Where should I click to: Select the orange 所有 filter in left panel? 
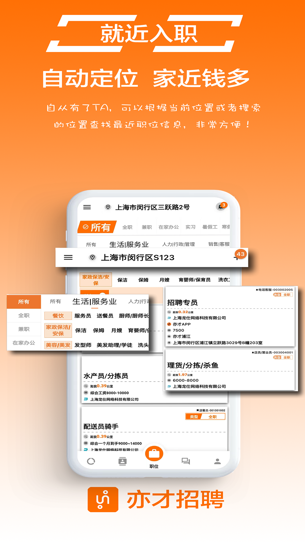click(24, 302)
